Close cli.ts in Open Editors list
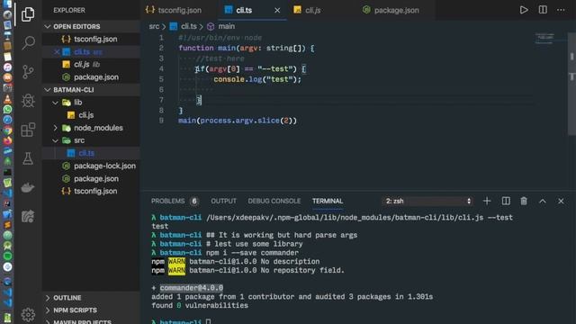 pos(57,52)
